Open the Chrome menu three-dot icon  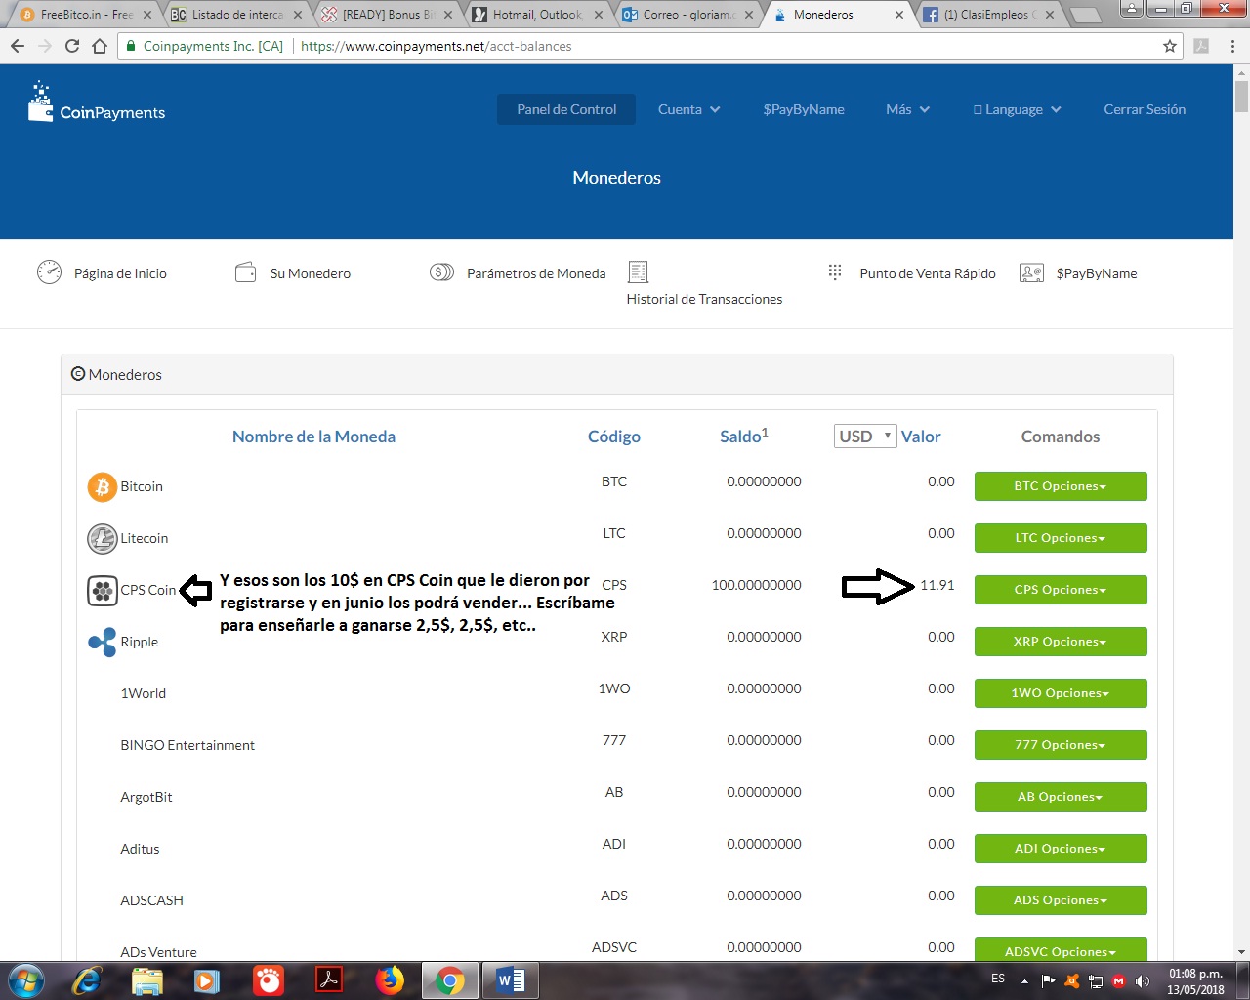pos(1232,46)
